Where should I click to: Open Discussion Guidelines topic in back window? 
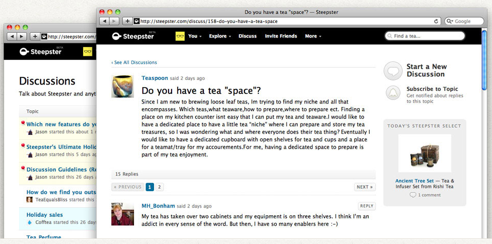pyautogui.click(x=61, y=170)
